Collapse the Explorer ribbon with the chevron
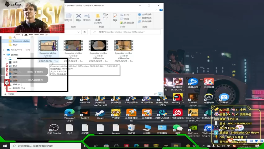 (156, 10)
